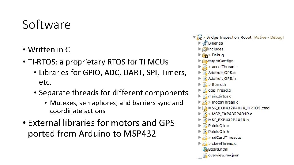Click the 'Software' slide title
294x165 pixels.
coord(47,24)
